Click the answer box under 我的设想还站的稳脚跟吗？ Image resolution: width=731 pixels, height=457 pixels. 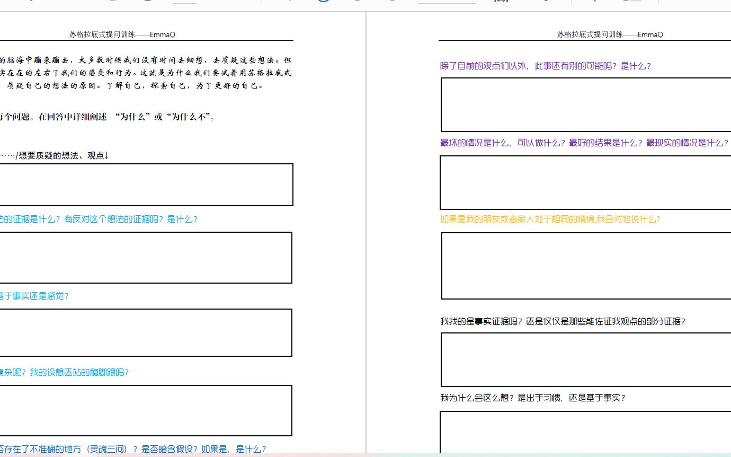click(146, 411)
